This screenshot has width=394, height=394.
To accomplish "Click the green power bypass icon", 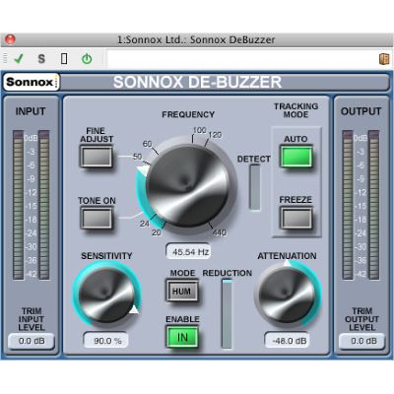I will (87, 59).
